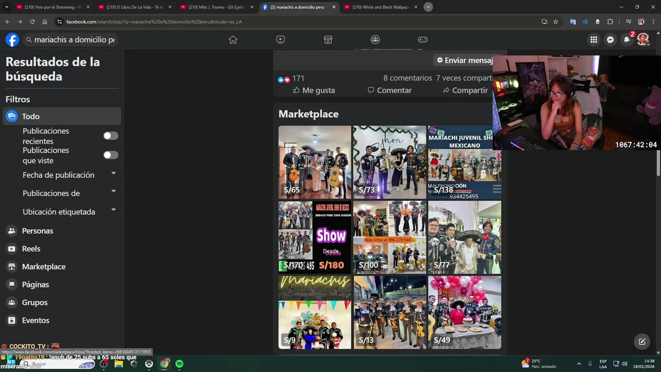This screenshot has width=661, height=372.
Task: Select the Marketplace filter in sidebar
Action: click(62, 267)
